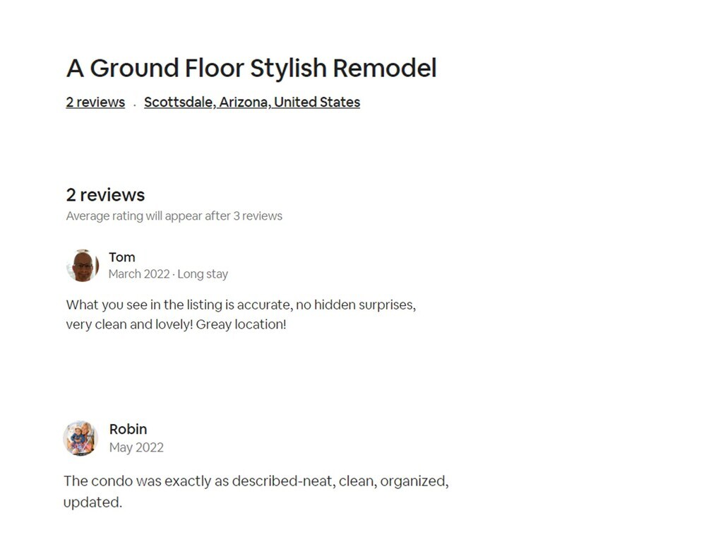Click the reviewer name Tom

click(x=122, y=257)
